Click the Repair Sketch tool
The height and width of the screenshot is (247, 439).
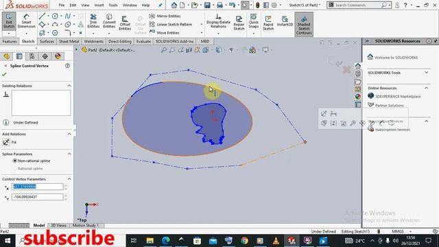239,23
